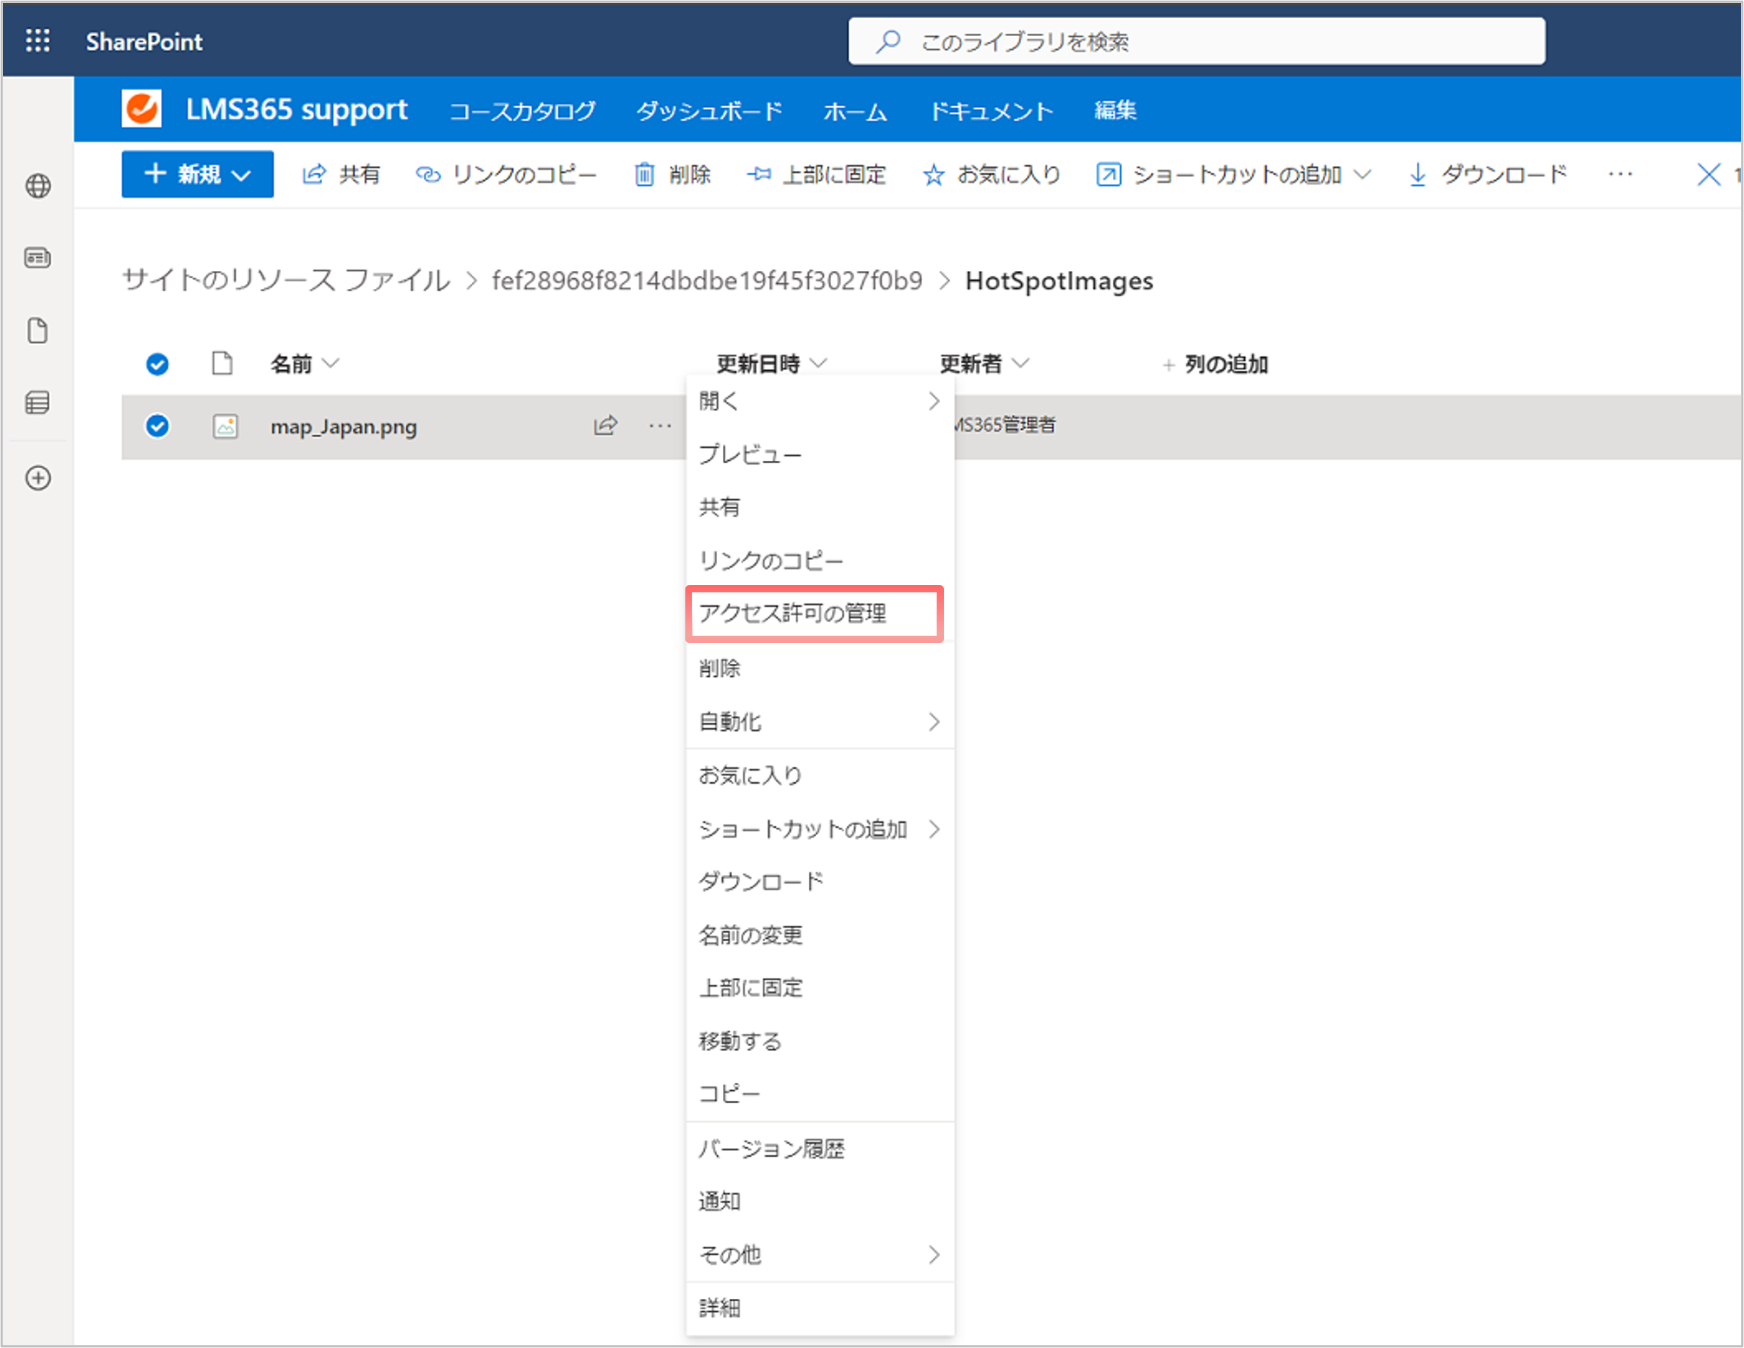
Task: Click toolbar overflow ellipsis after ダウンロード
Action: [1621, 174]
